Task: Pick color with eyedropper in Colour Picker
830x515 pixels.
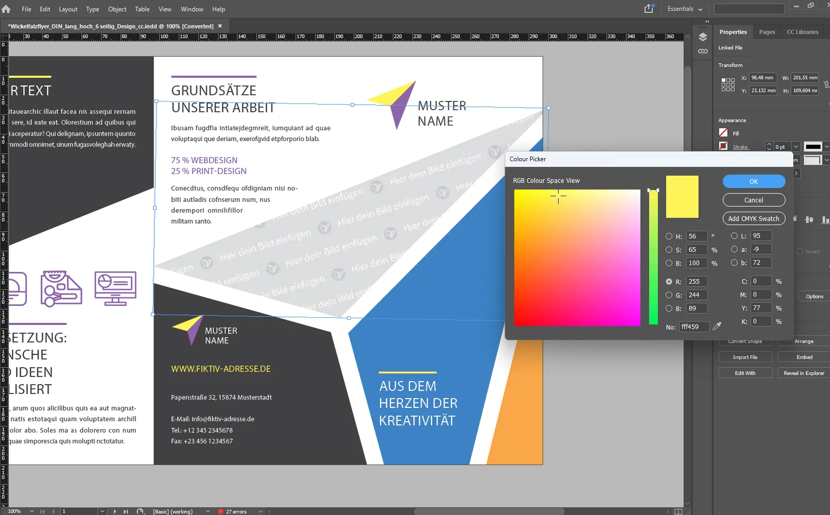Action: coord(717,326)
